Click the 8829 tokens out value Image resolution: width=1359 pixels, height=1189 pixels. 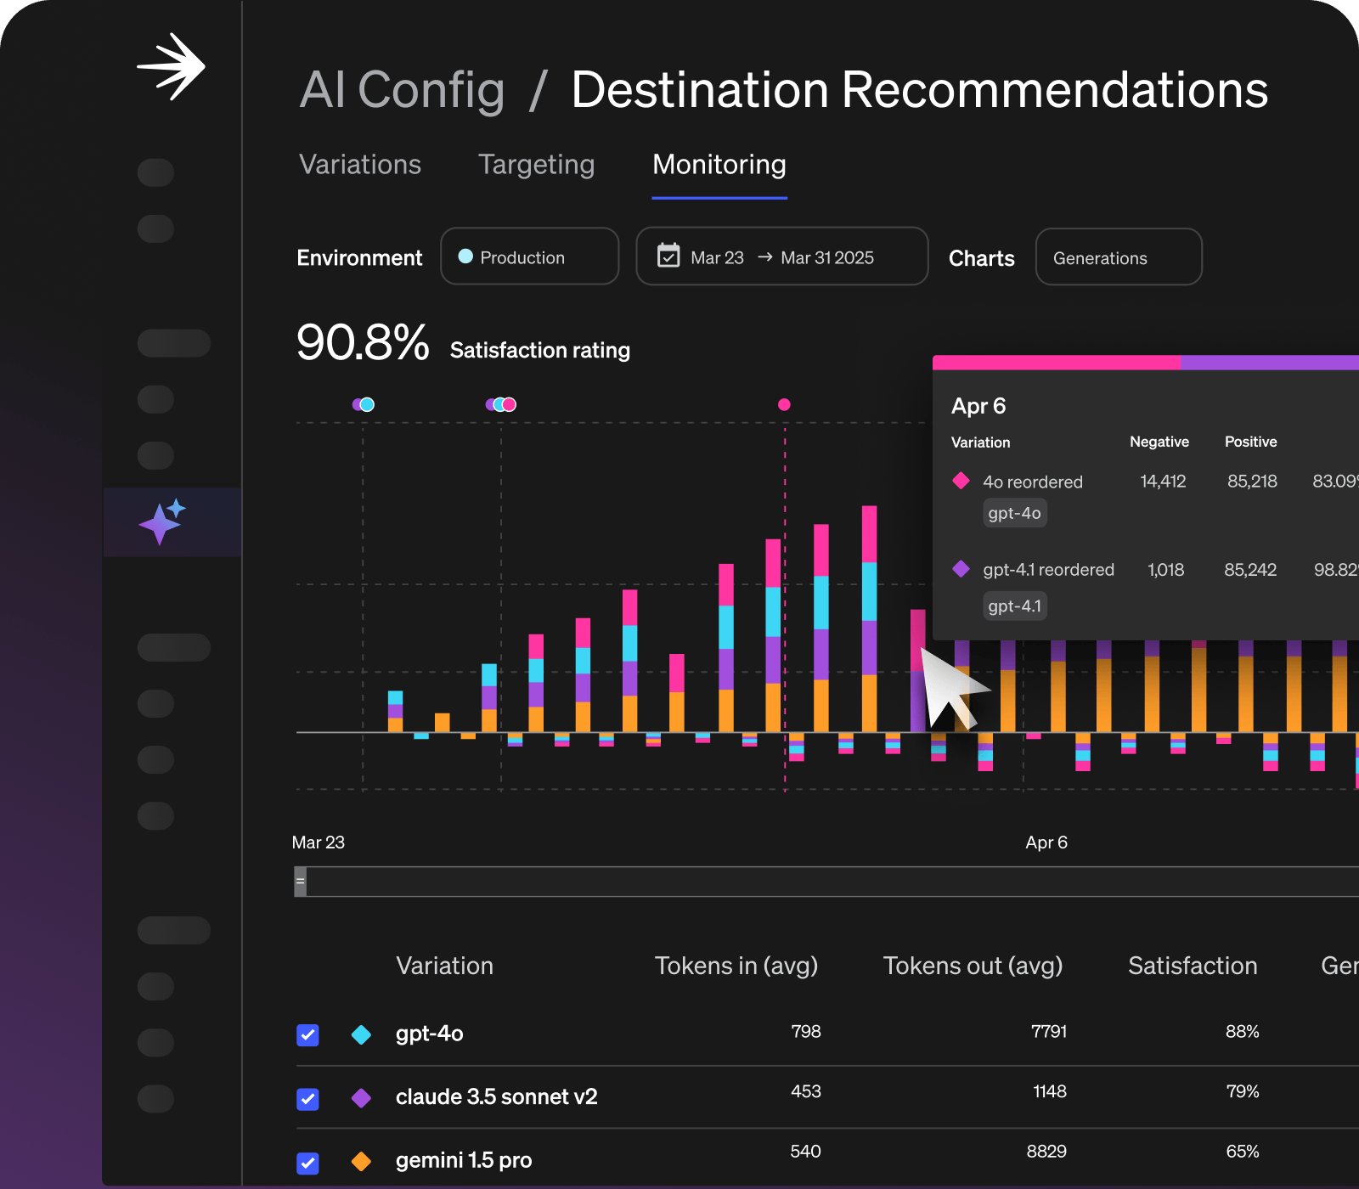point(1046,1152)
